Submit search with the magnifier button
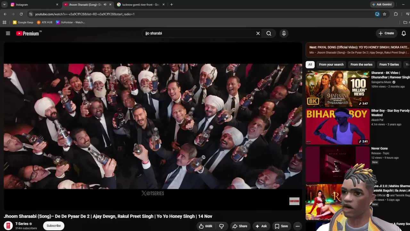This screenshot has height=231, width=410. 269,33
